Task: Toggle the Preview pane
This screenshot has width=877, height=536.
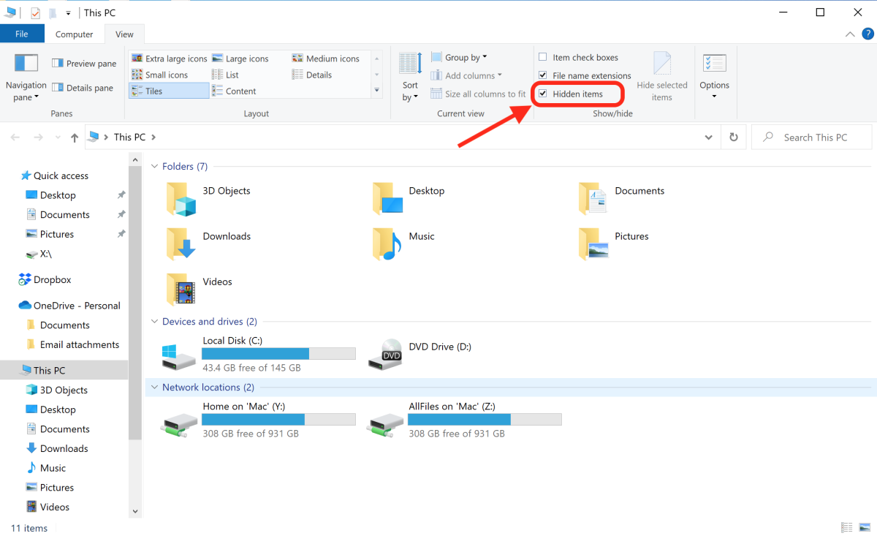Action: 83,63
